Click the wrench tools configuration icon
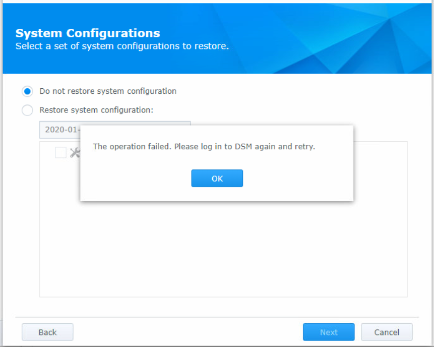This screenshot has width=434, height=347. pos(75,153)
